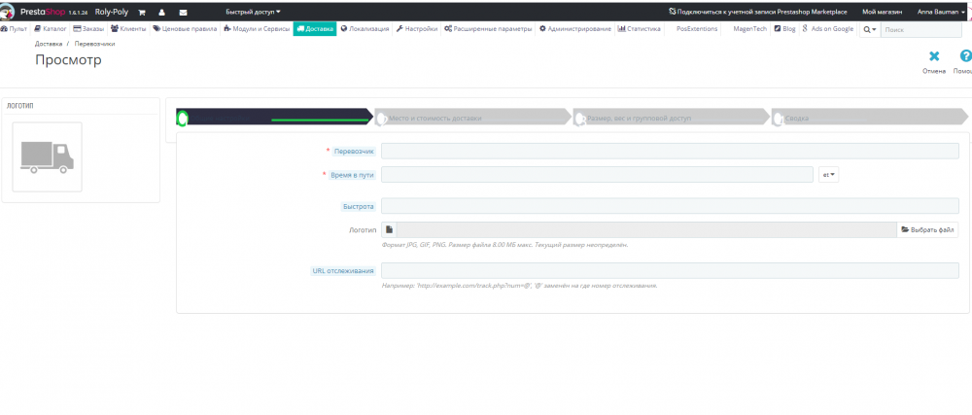Click the Время в пути label

pos(352,175)
